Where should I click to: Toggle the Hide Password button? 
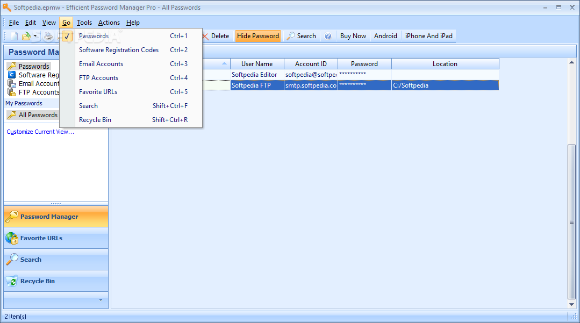click(258, 36)
